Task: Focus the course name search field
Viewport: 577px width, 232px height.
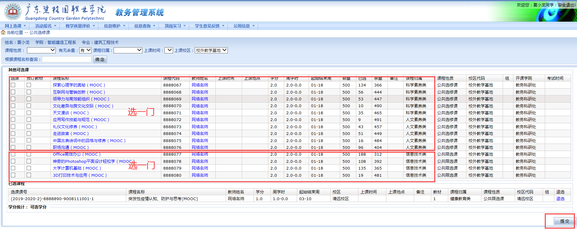Action: point(67,59)
